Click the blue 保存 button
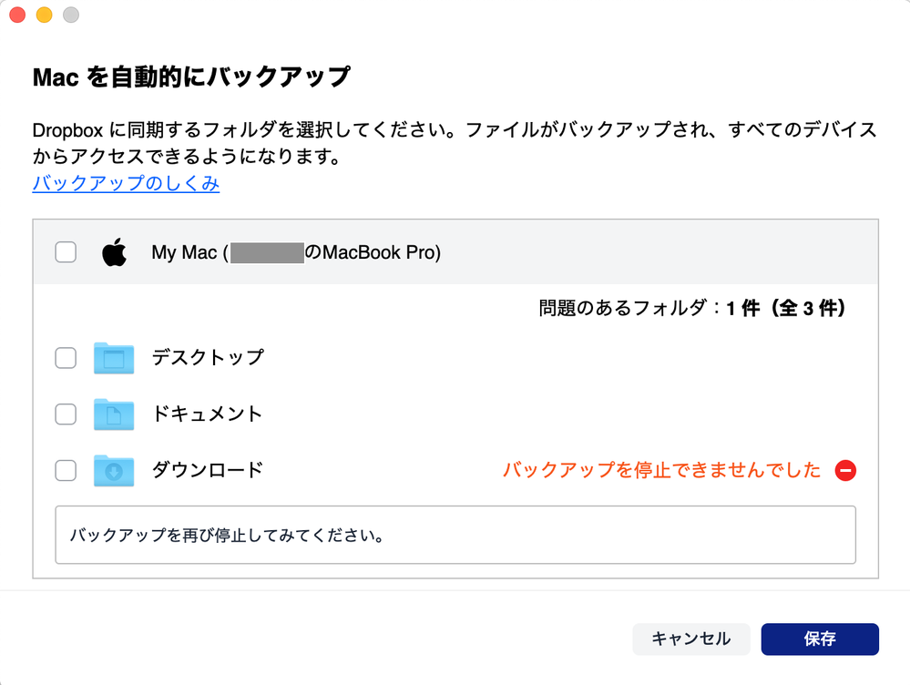 point(819,639)
